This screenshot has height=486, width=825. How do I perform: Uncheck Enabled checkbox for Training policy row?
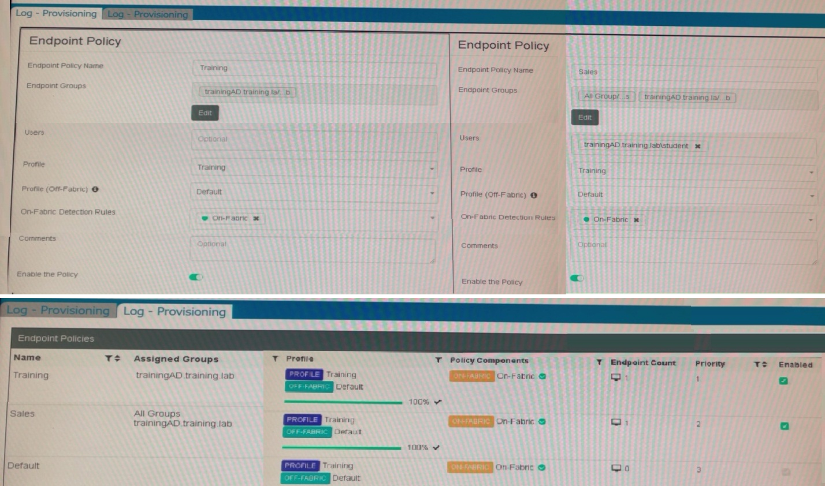pos(783,381)
